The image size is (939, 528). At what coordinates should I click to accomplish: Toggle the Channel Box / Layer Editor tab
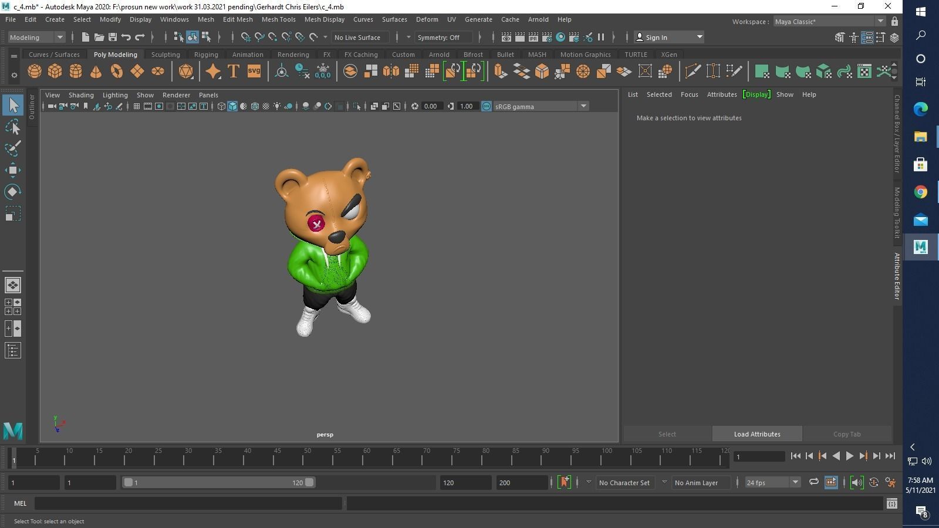point(897,134)
